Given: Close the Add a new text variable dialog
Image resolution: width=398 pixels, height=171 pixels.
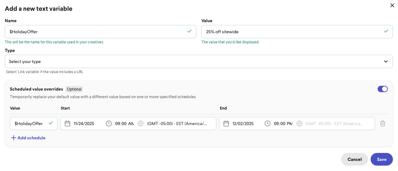Looking at the screenshot, I should [x=392, y=5].
